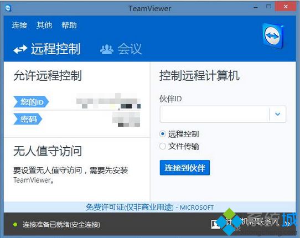Close the TeamViewer window
Viewport: 300px width, 238px height.
point(286,7)
